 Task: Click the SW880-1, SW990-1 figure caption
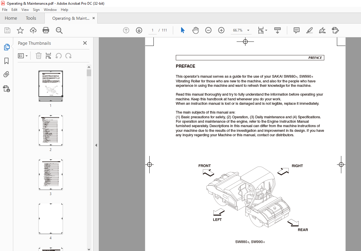(x=250, y=242)
